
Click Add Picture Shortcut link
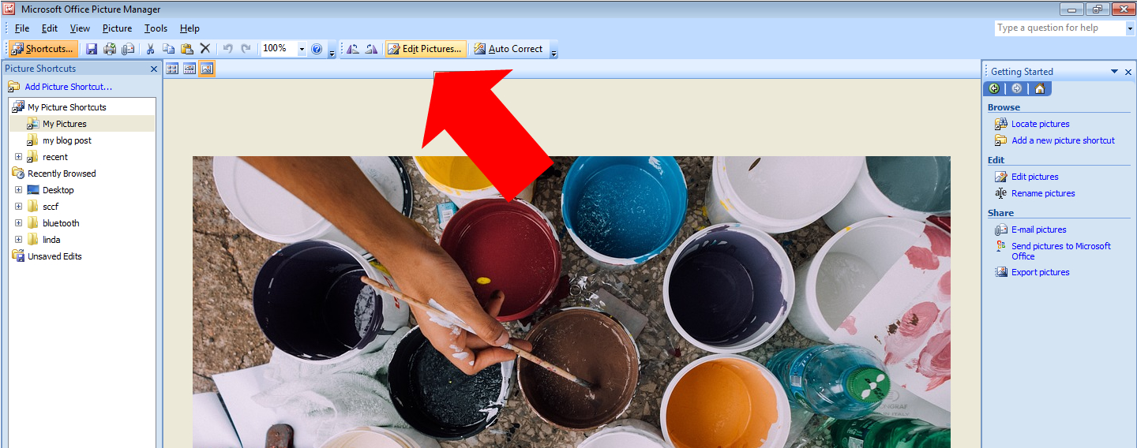pyautogui.click(x=69, y=87)
